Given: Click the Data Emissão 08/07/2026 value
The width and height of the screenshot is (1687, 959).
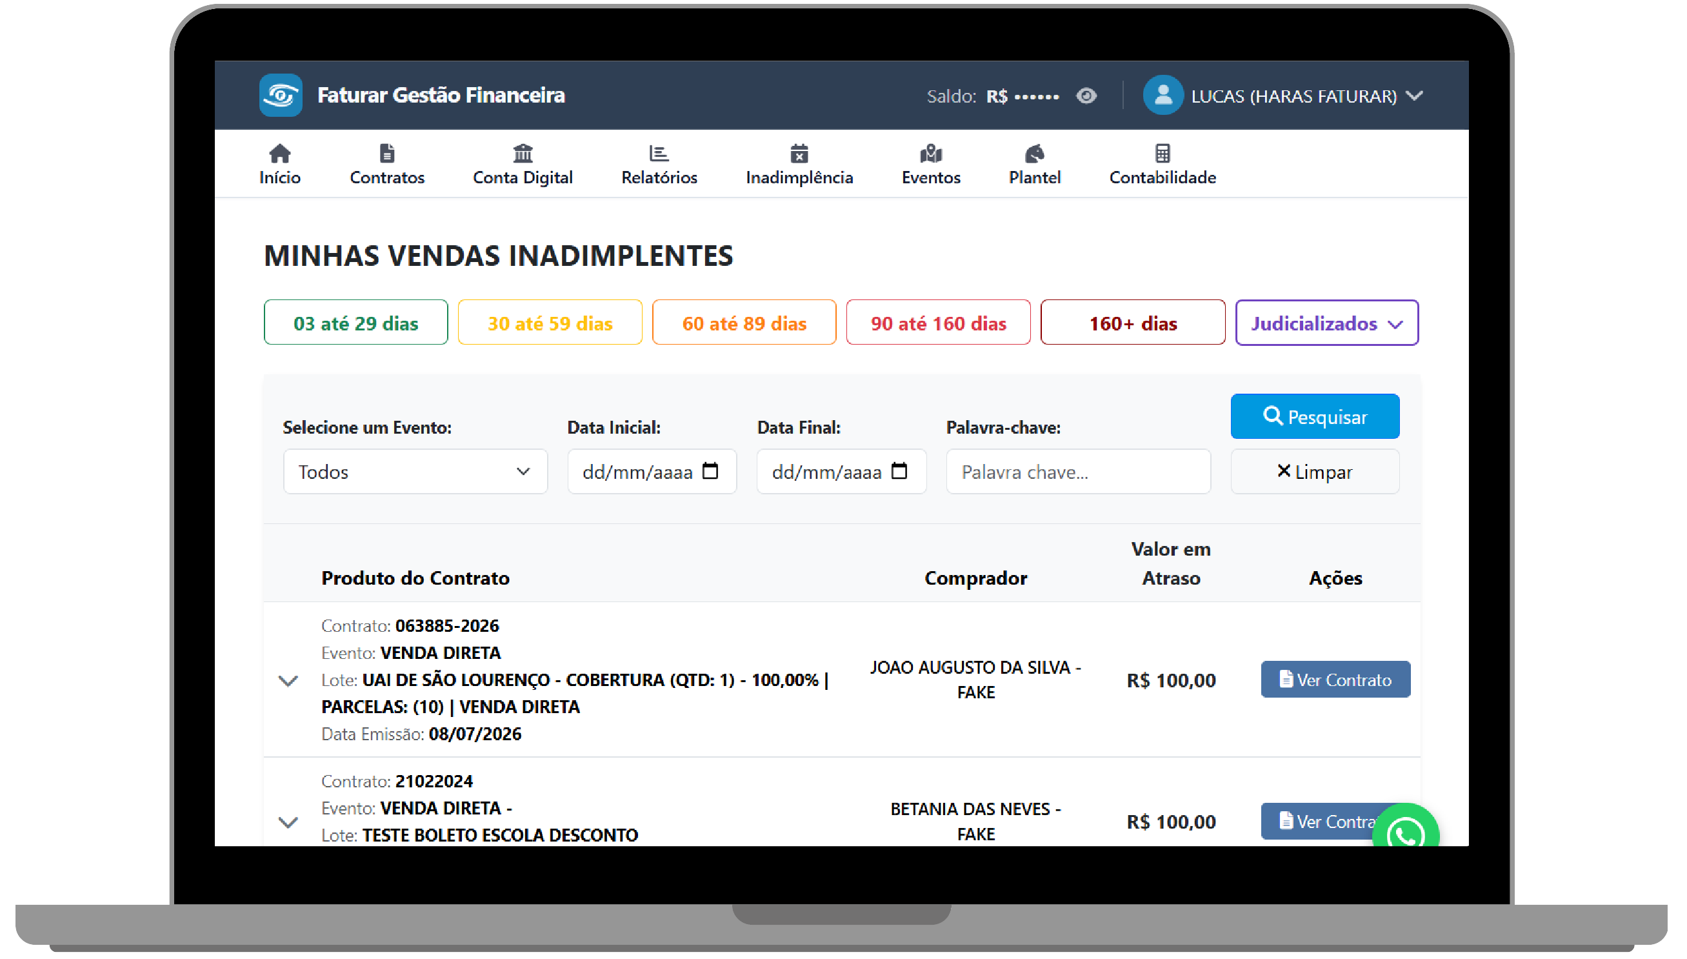Looking at the screenshot, I should point(476,735).
